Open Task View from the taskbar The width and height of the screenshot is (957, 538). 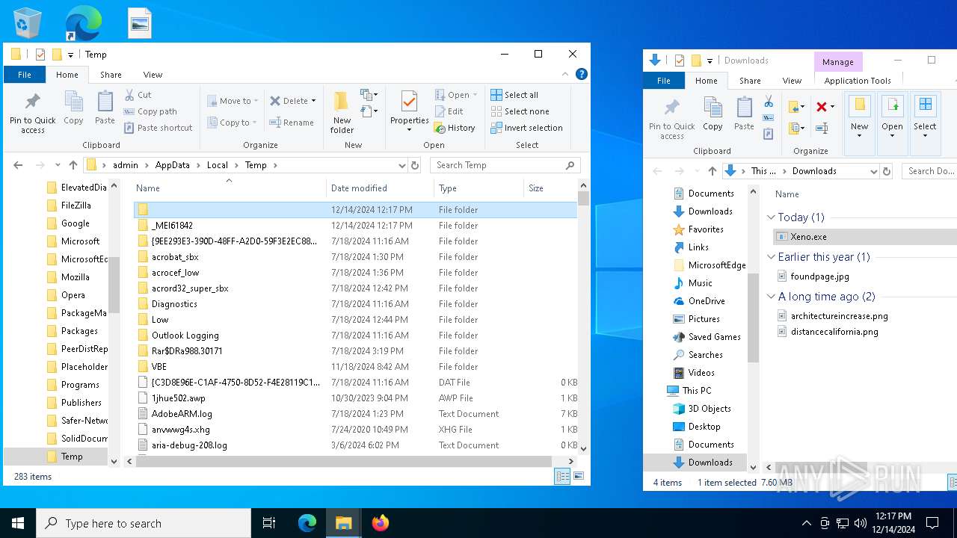pyautogui.click(x=269, y=523)
